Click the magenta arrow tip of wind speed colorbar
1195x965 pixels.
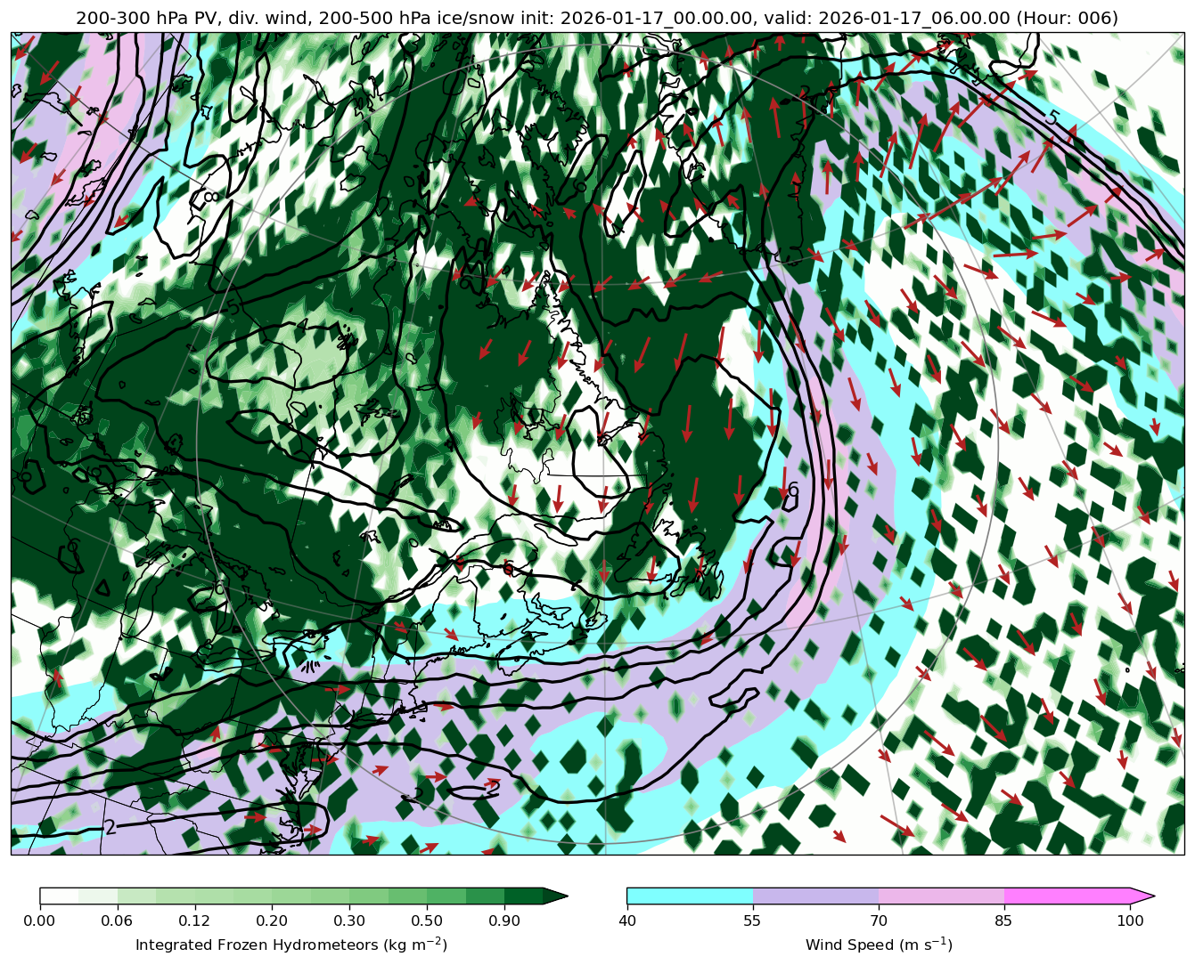(1142, 896)
